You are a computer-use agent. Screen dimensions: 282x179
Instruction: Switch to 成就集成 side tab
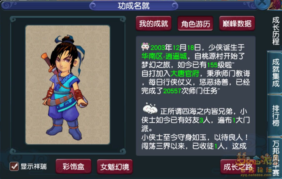[x=276, y=73]
